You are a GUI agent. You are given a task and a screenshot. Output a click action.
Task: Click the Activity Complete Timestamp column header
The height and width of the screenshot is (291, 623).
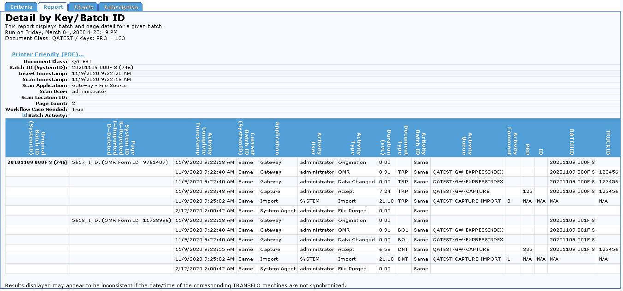coord(204,138)
